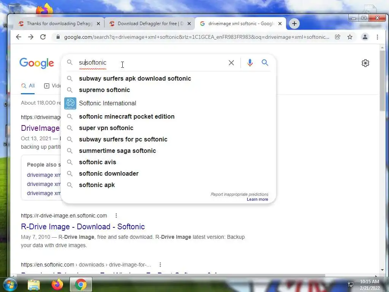389x292 pixels.
Task: Clear the search box with X
Action: click(231, 63)
